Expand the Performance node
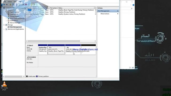171x96 pixels. 6,21
